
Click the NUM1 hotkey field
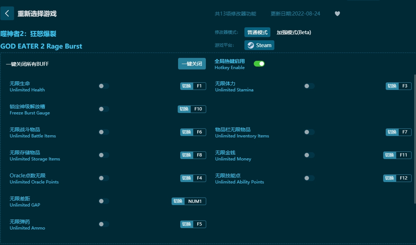[x=195, y=201]
